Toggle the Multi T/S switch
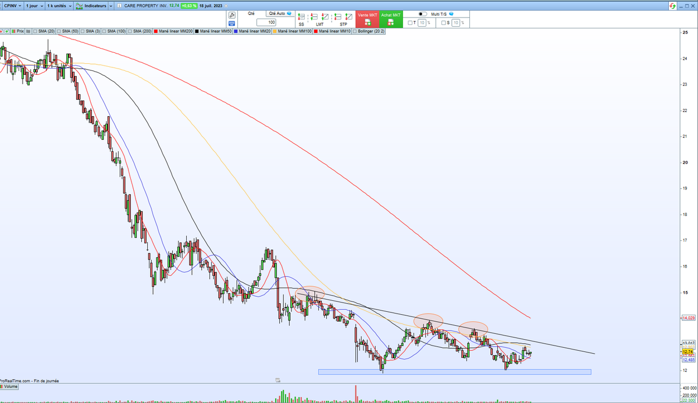Screen dimensions: 698x403 point(423,14)
